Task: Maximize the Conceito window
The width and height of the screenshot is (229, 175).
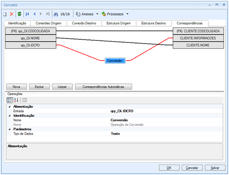Action: point(217,5)
